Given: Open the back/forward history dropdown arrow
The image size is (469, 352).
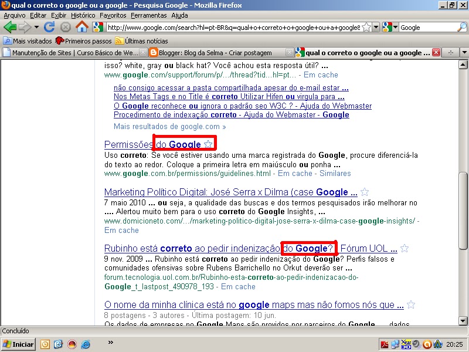Looking at the screenshot, I should [x=36, y=27].
